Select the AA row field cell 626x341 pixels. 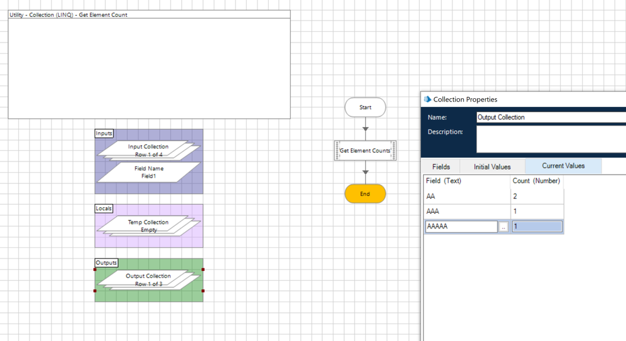tap(467, 196)
